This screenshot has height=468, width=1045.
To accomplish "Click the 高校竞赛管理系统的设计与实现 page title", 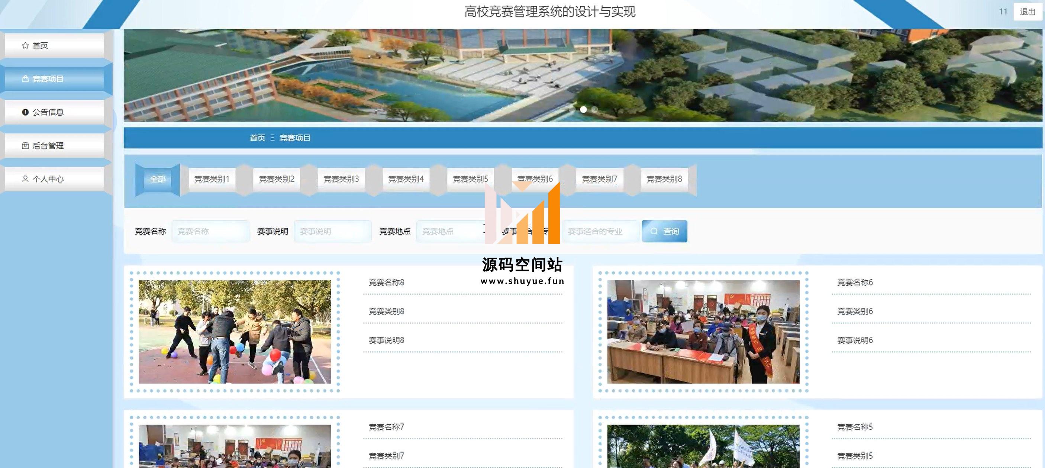I will (x=550, y=12).
